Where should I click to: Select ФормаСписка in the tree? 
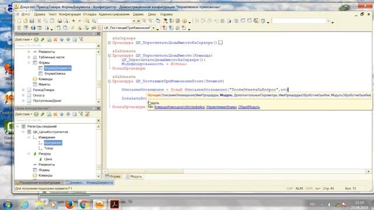coord(54,73)
